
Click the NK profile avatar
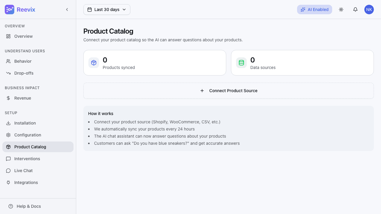tap(369, 9)
